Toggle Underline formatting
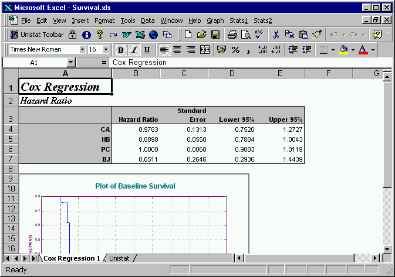This screenshot has height=277, width=395. click(147, 50)
